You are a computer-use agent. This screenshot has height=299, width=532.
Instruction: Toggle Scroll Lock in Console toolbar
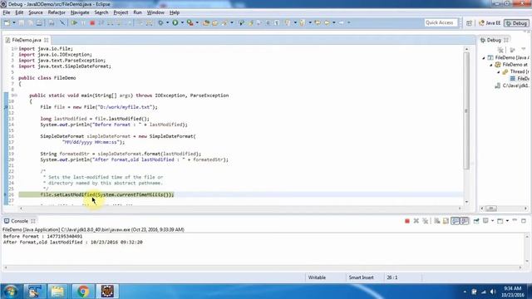pos(446,221)
